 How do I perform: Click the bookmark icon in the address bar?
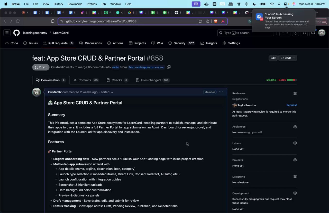click(53, 21)
